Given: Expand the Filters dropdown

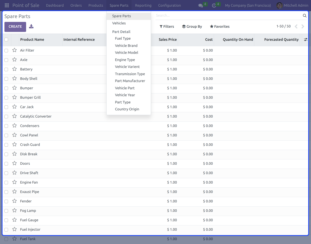Looking at the screenshot, I should 167,27.
